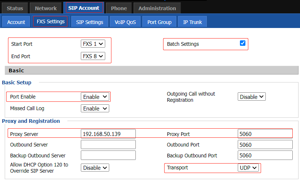
Task: Expand the Port Enable dropdown
Action: tap(95, 97)
